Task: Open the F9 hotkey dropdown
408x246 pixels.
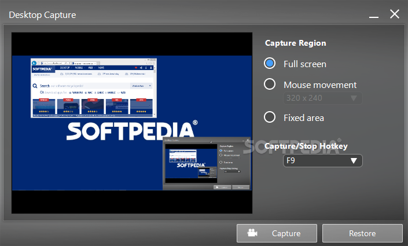Action: coord(323,160)
